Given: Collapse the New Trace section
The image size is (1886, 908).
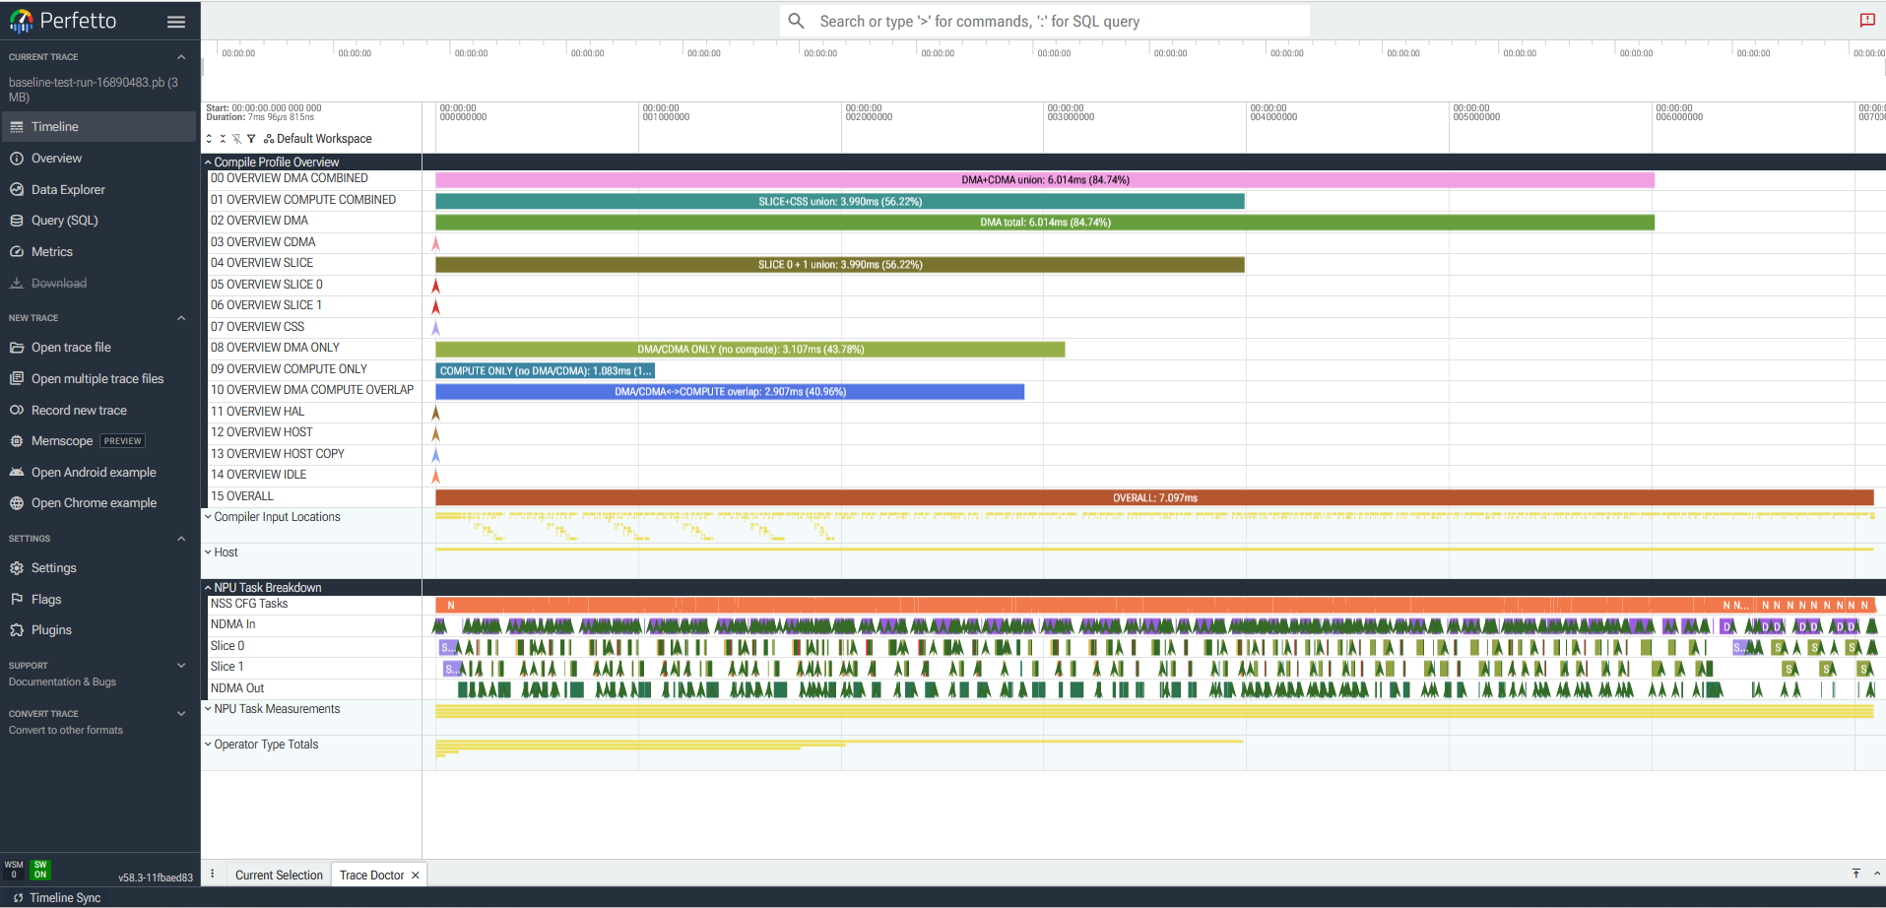Looking at the screenshot, I should pos(181,318).
